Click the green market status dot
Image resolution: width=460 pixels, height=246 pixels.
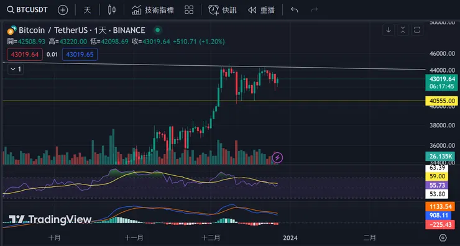(157, 30)
